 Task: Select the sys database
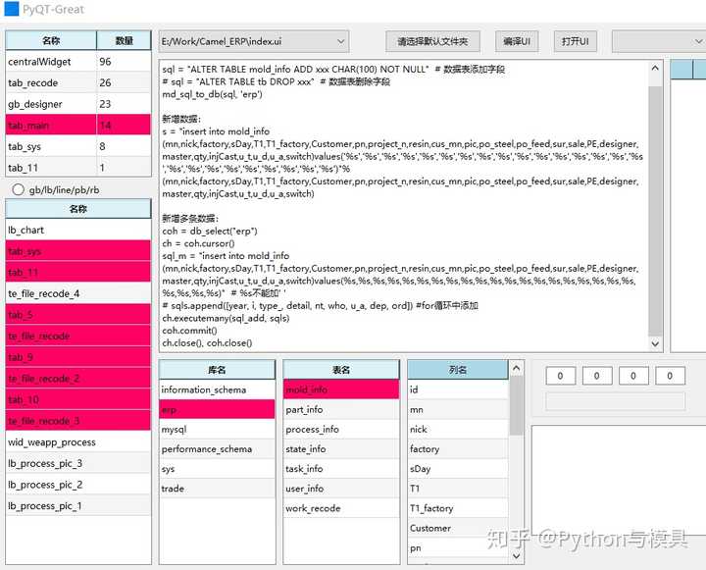pos(217,469)
